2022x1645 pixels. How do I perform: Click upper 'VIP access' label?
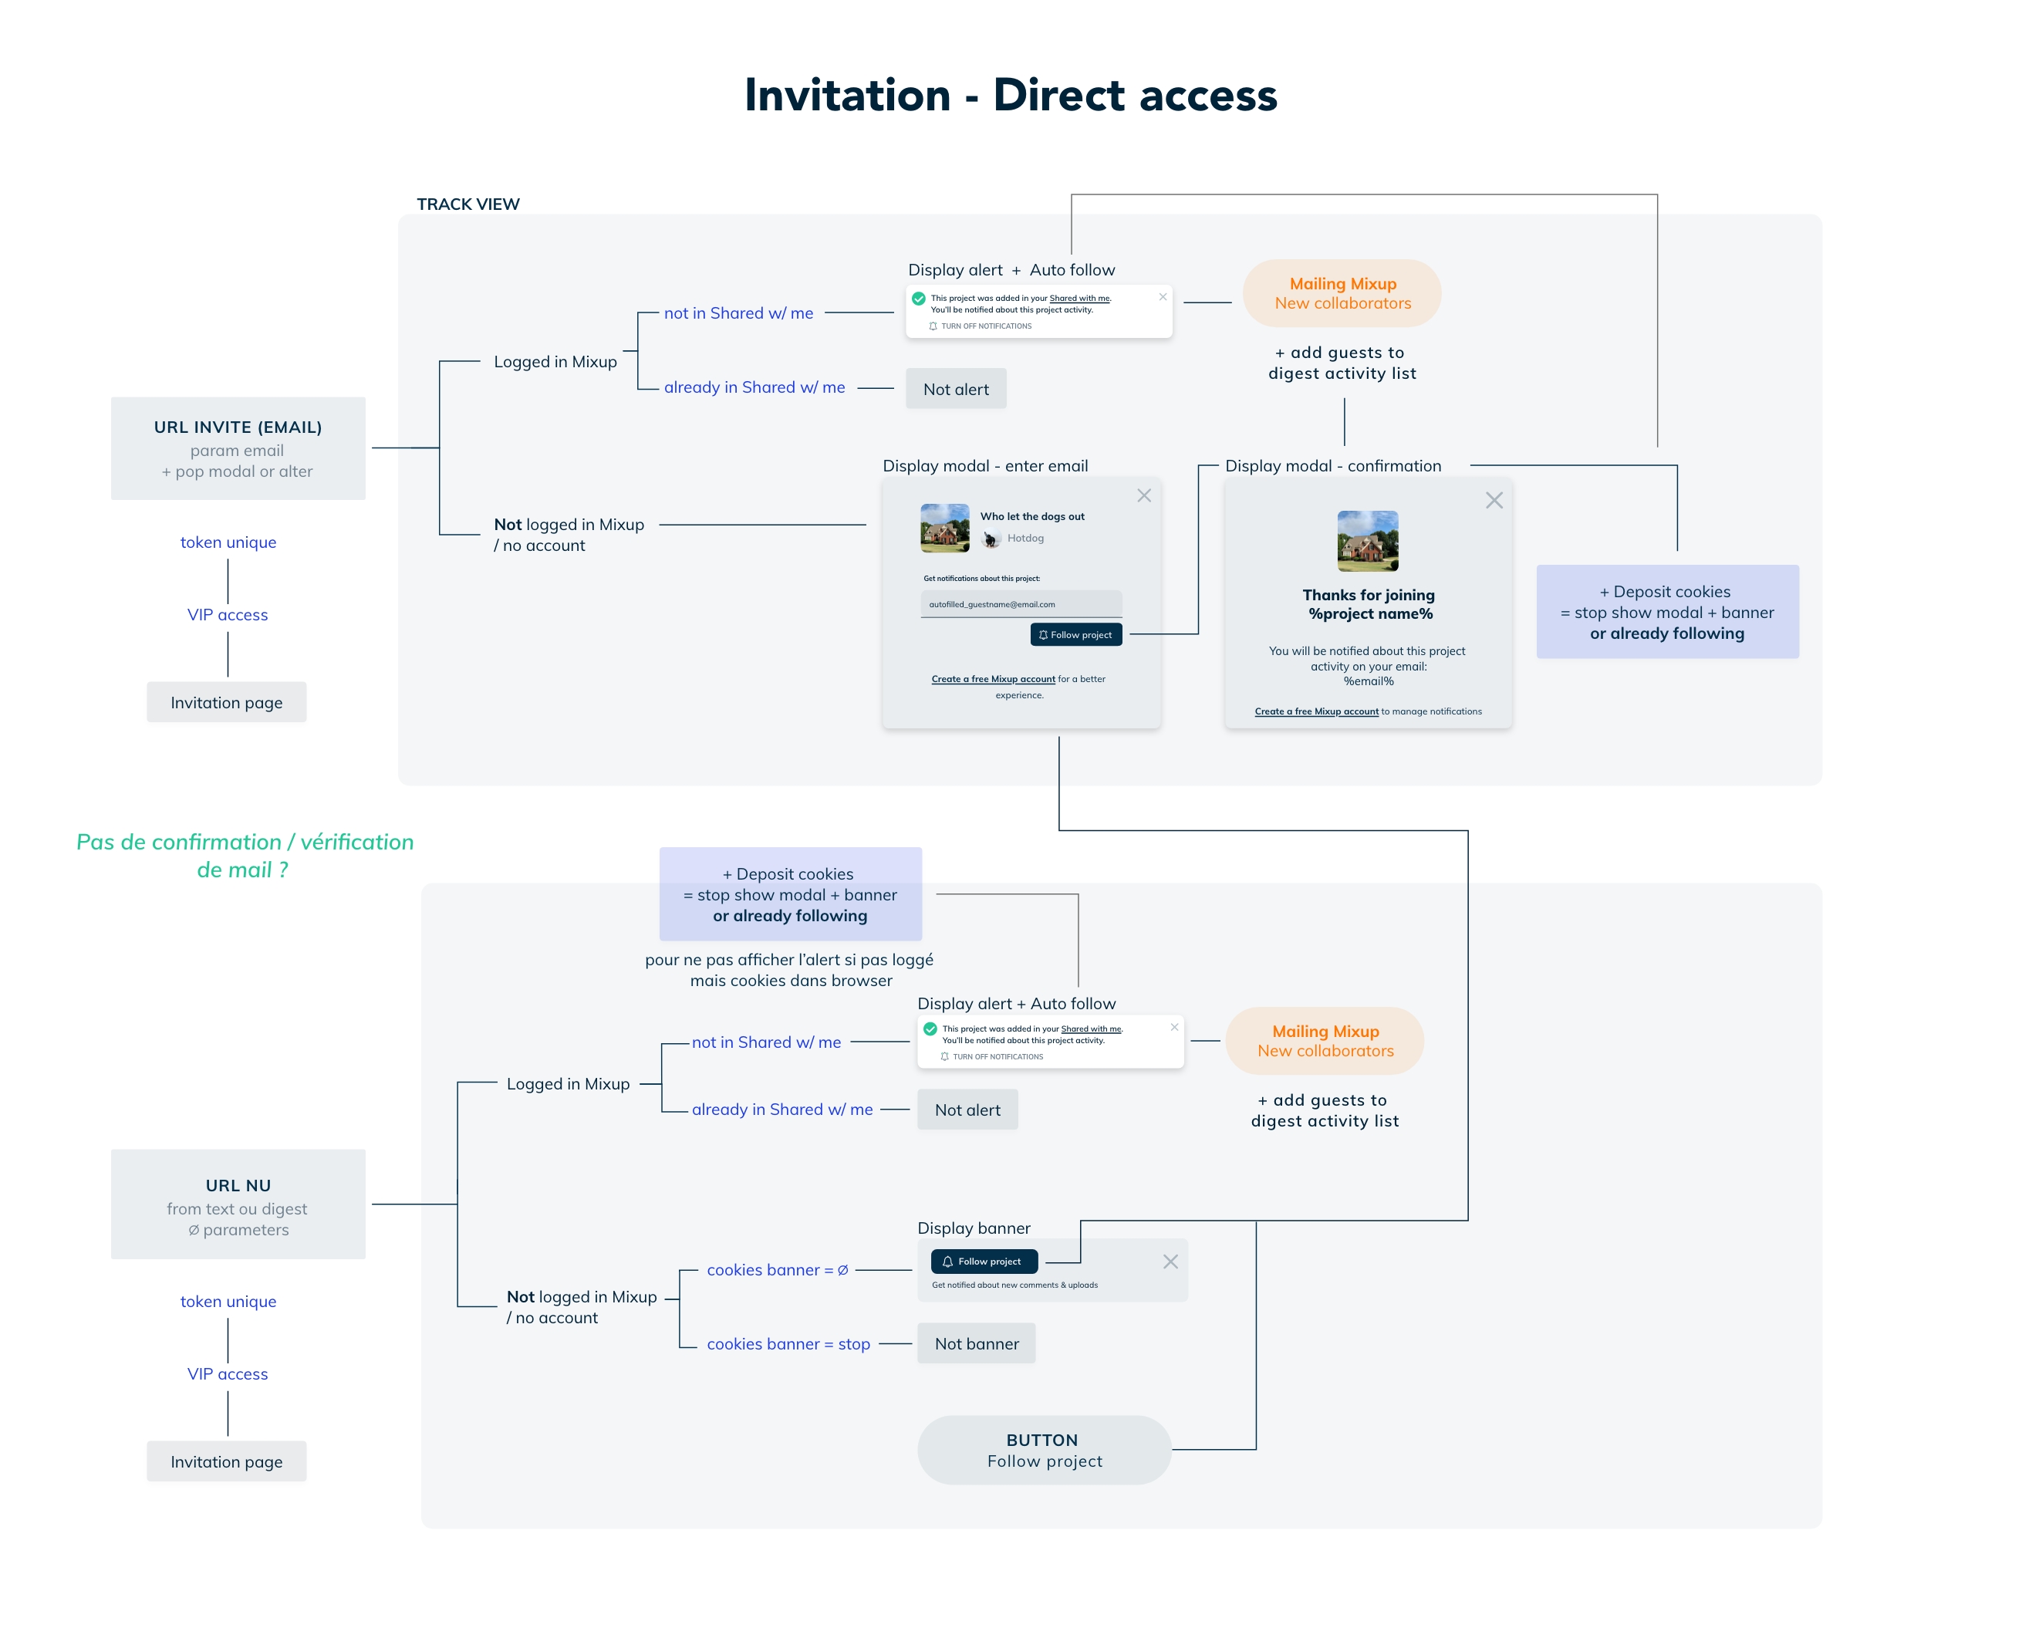[228, 614]
